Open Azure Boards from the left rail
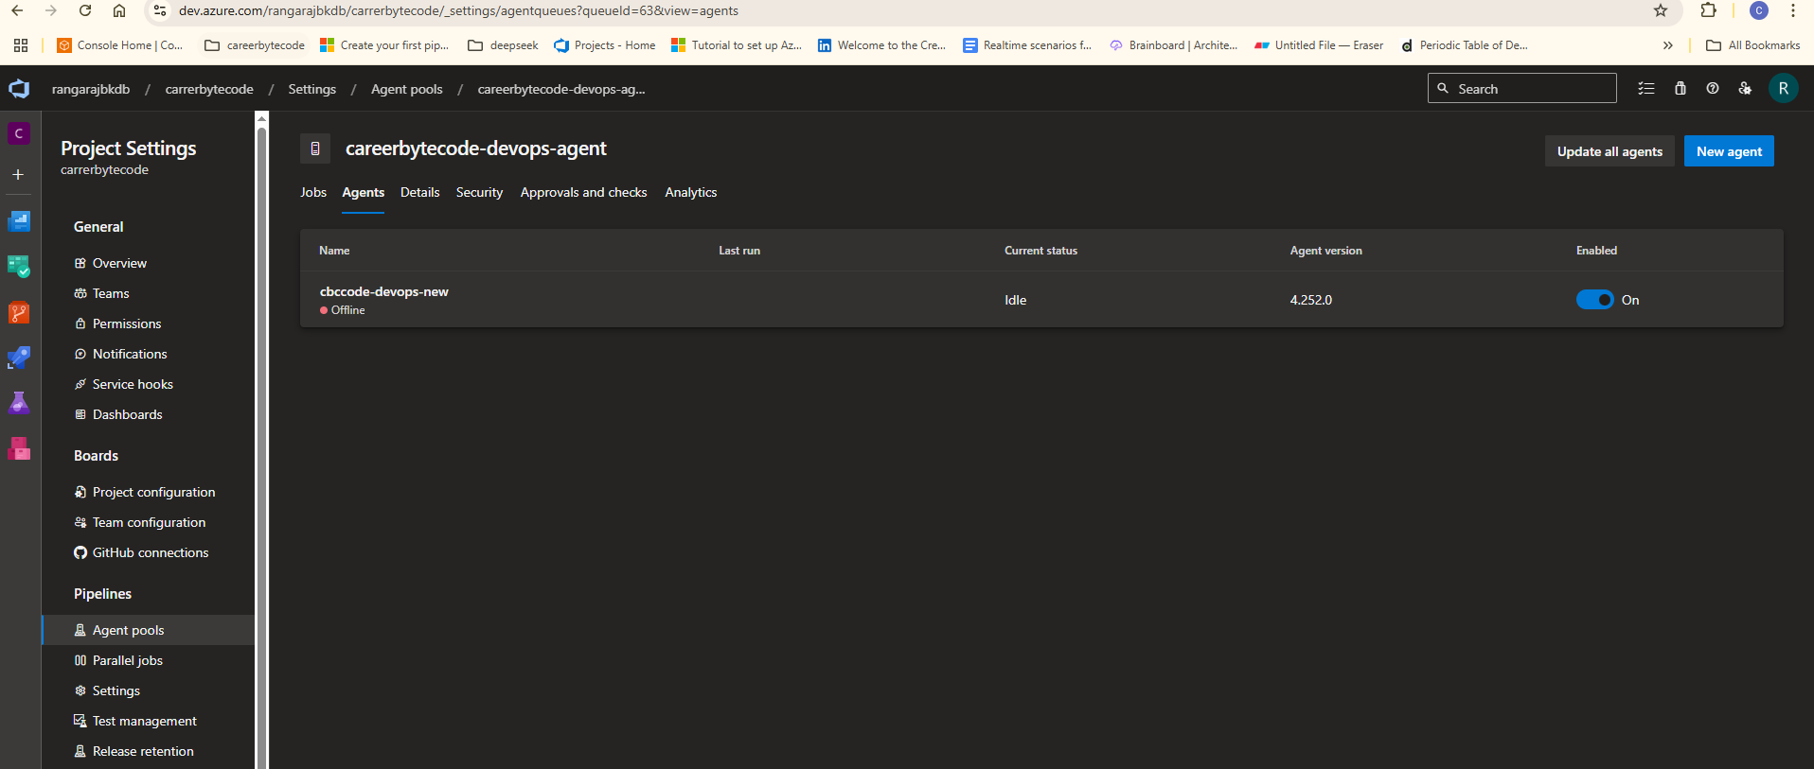Image resolution: width=1814 pixels, height=769 pixels. [19, 267]
